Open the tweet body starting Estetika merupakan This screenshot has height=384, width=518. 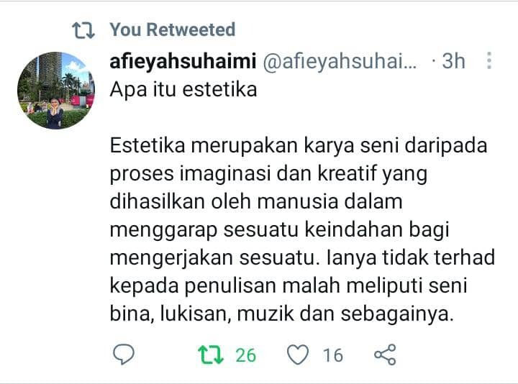pos(302,229)
